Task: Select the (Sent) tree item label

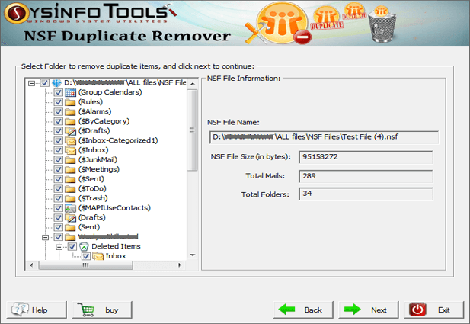Action: click(89, 227)
